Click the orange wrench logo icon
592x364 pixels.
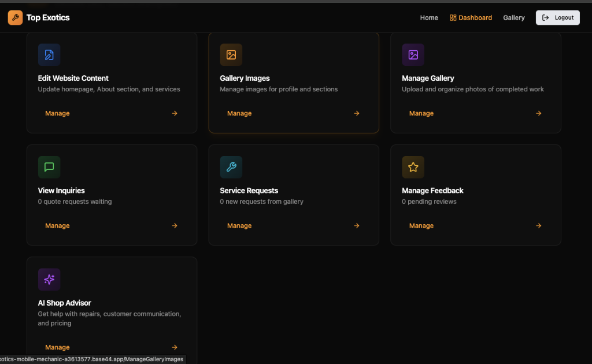(x=15, y=18)
